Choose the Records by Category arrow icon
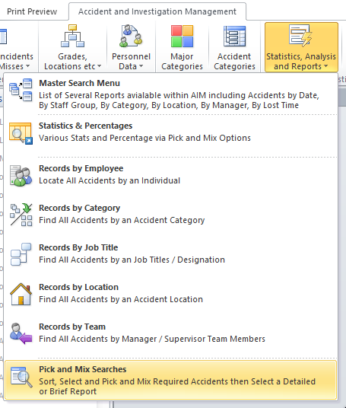346x408 pixels. (x=21, y=215)
